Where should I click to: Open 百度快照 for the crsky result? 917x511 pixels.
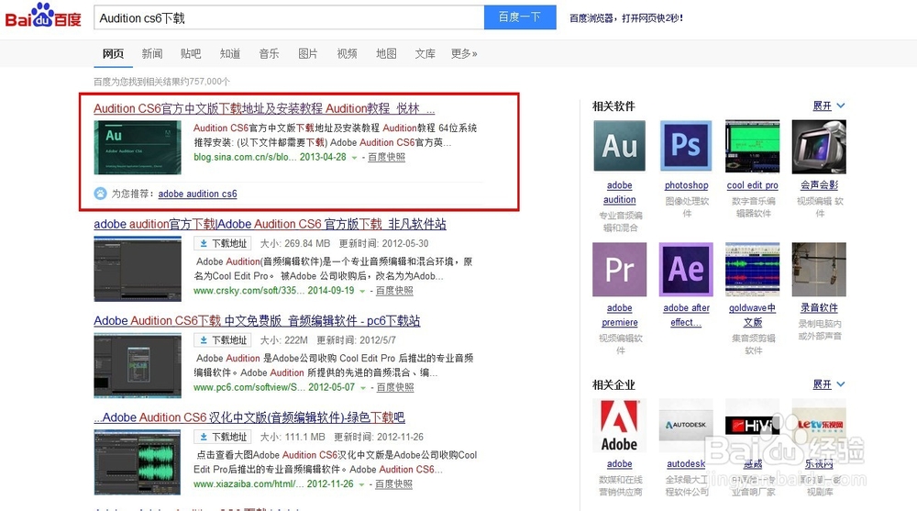394,290
